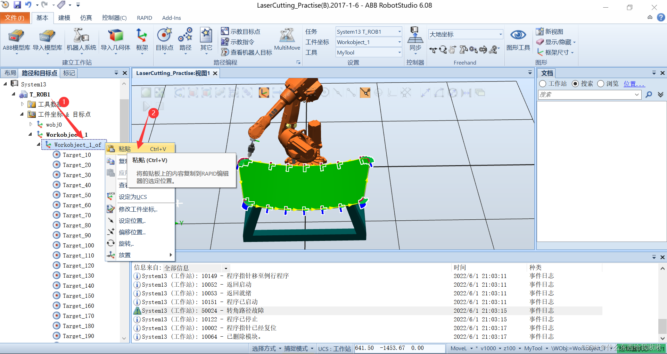Click the Undo icon in title bar

[28, 5]
